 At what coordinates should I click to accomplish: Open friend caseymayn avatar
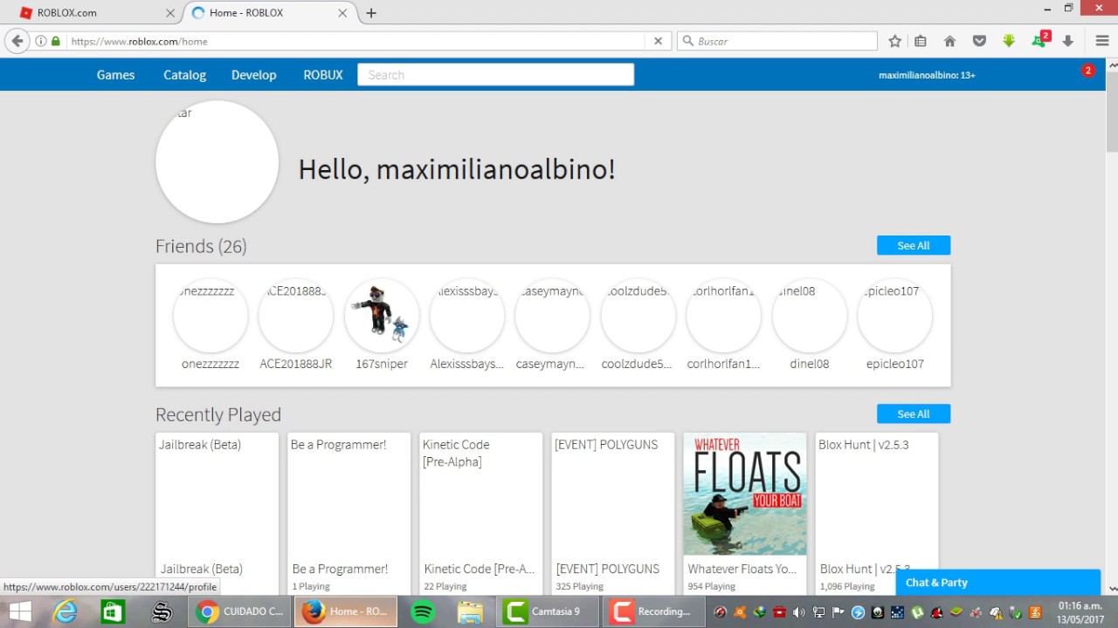click(x=552, y=316)
